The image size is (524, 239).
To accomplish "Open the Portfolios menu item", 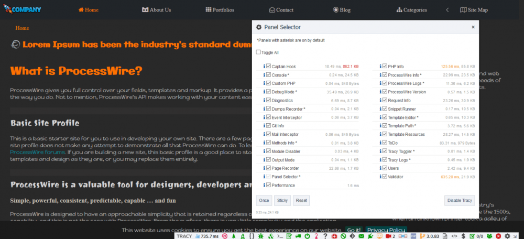I will click(220, 9).
